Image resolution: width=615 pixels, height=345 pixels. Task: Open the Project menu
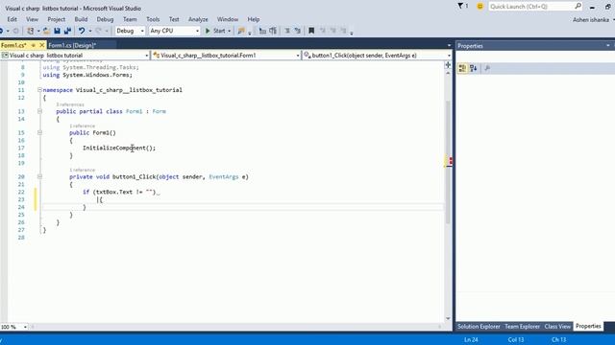(x=57, y=19)
